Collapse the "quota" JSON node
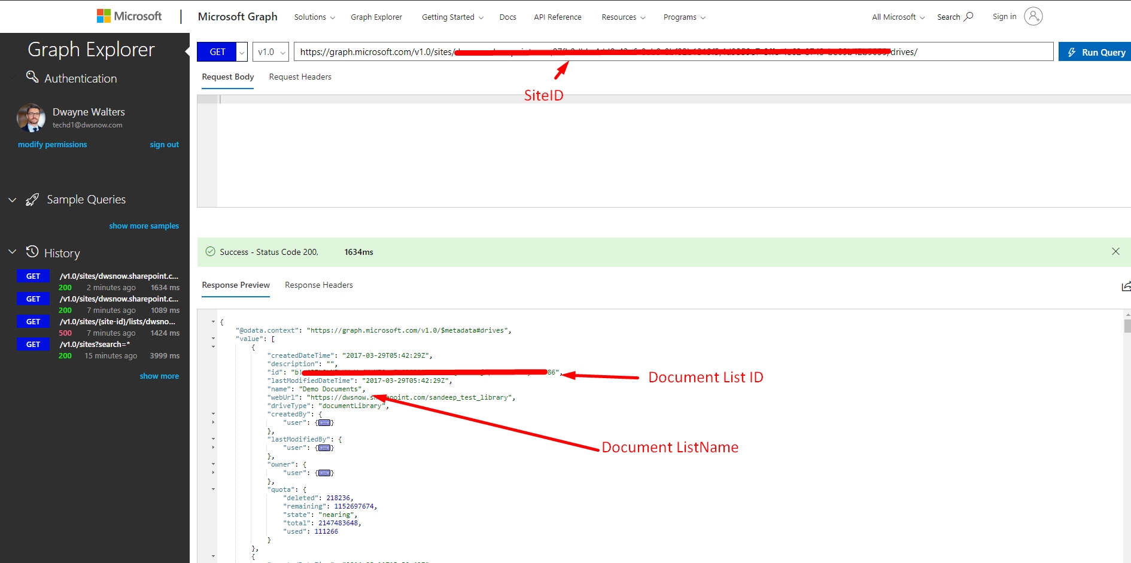The width and height of the screenshot is (1131, 563). pos(213,489)
